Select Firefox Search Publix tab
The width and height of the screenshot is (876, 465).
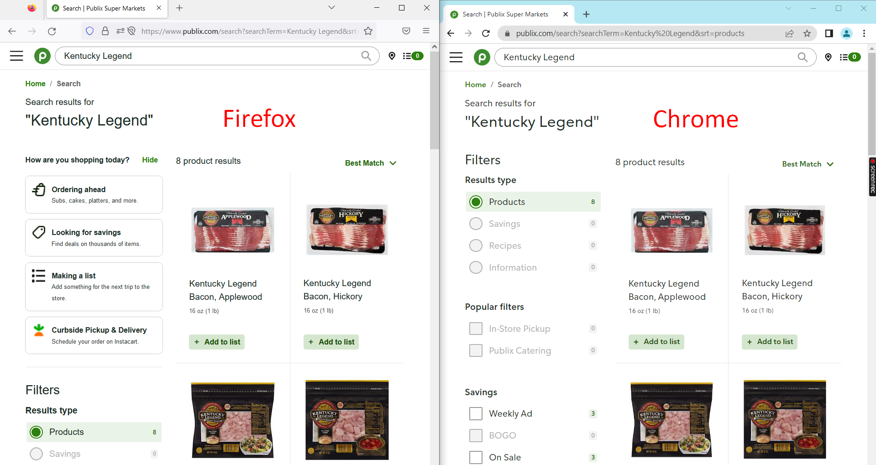[x=107, y=8]
